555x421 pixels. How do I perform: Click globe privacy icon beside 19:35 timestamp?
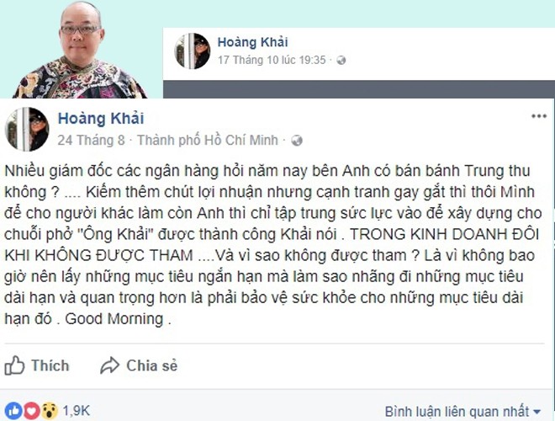[x=341, y=61]
